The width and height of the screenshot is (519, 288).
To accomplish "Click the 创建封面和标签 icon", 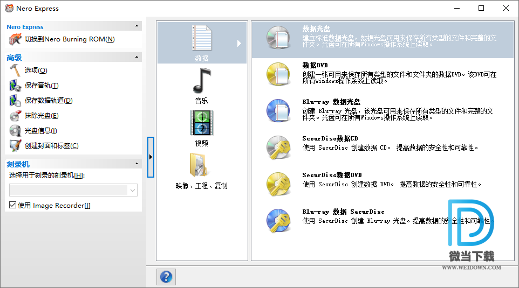I will pos(15,146).
